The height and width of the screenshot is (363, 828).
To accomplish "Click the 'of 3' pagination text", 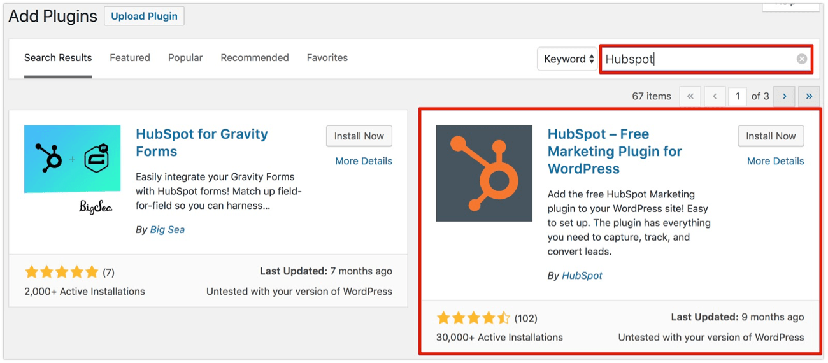I will pos(760,96).
